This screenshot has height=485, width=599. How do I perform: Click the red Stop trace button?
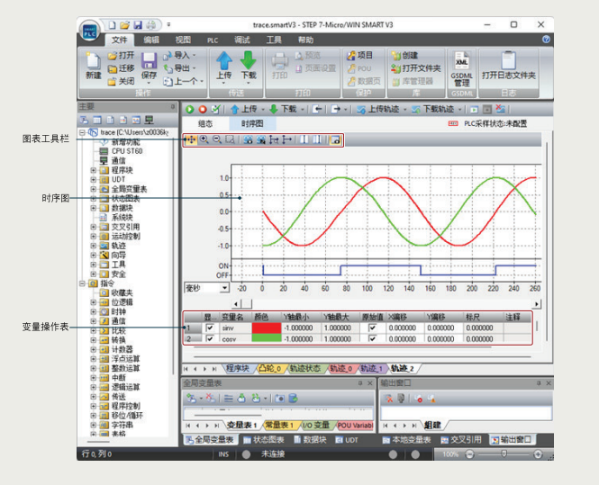[203, 110]
